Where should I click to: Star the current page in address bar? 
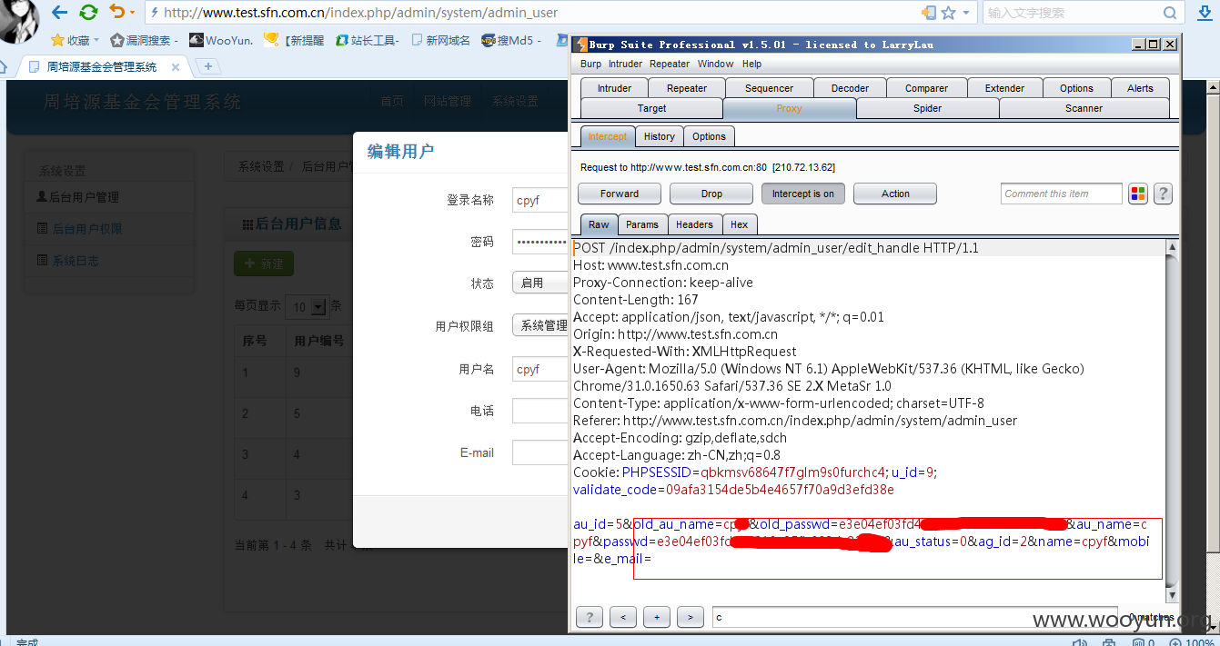tap(948, 13)
